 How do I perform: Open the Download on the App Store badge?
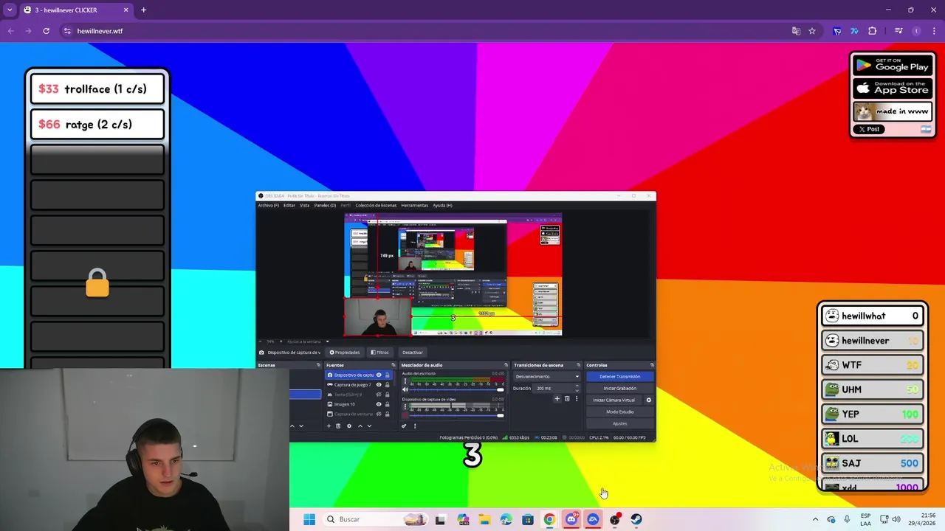[892, 88]
